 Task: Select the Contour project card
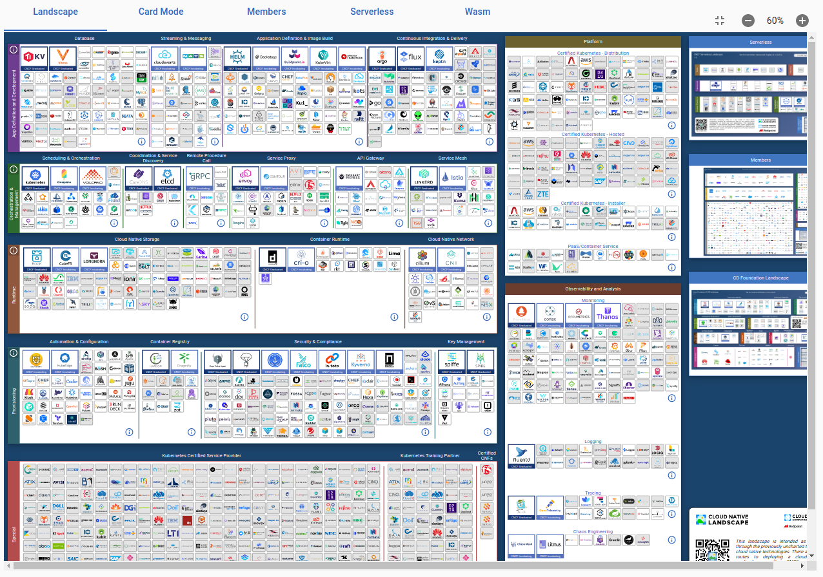click(273, 178)
